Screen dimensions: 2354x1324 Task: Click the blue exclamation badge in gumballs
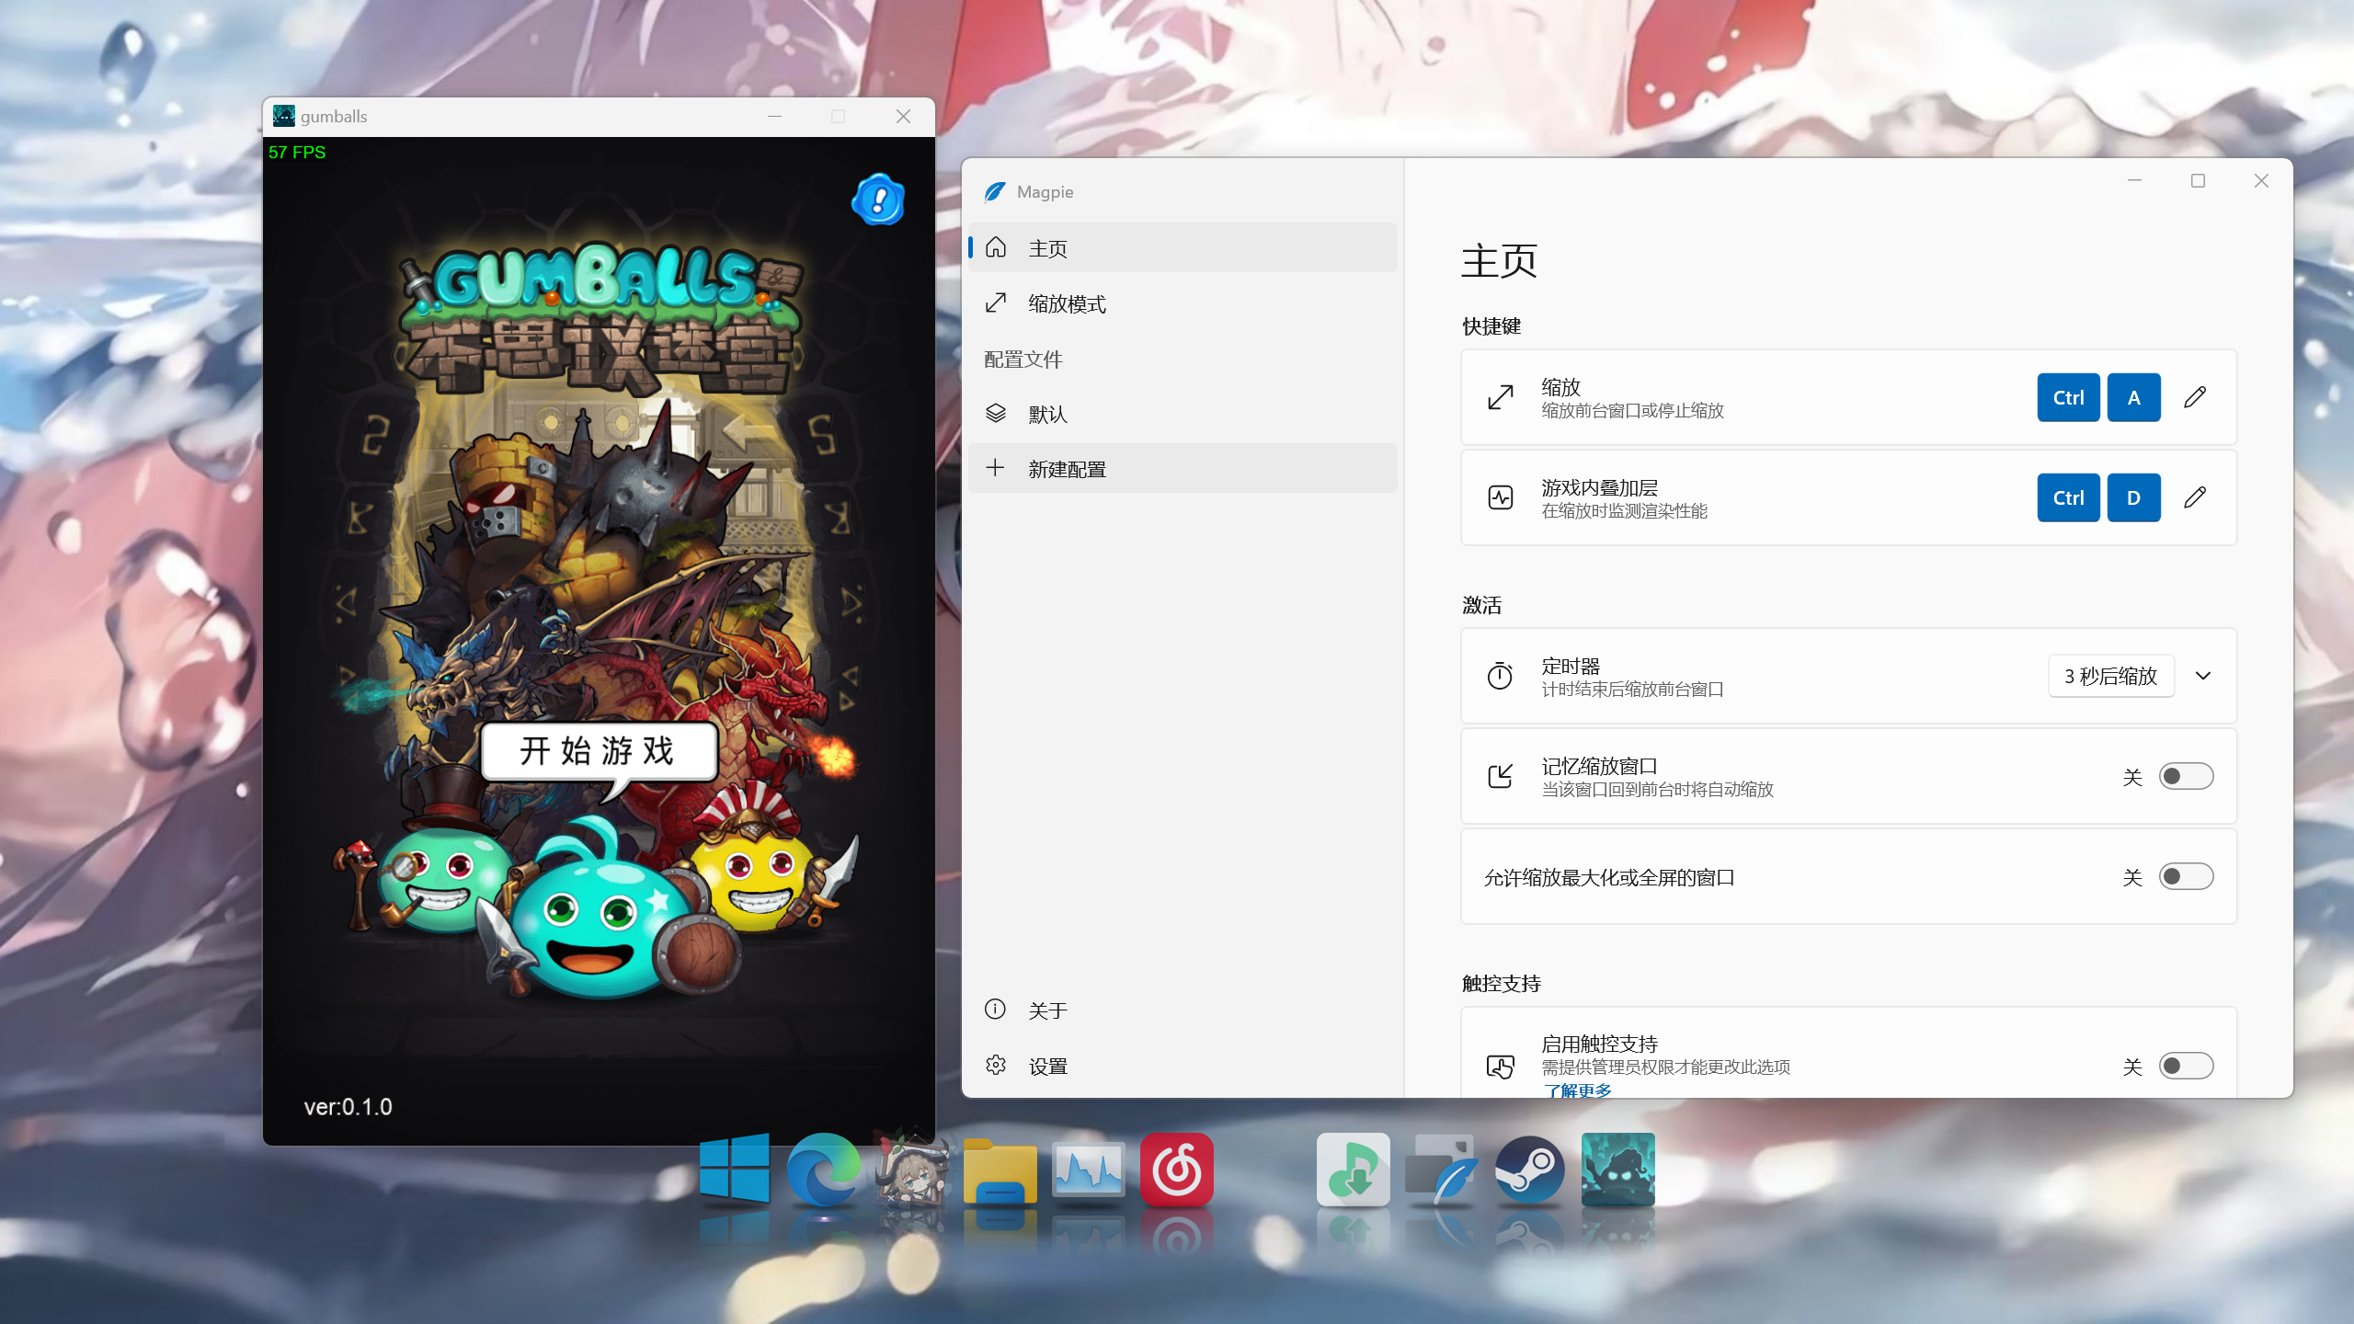[879, 200]
